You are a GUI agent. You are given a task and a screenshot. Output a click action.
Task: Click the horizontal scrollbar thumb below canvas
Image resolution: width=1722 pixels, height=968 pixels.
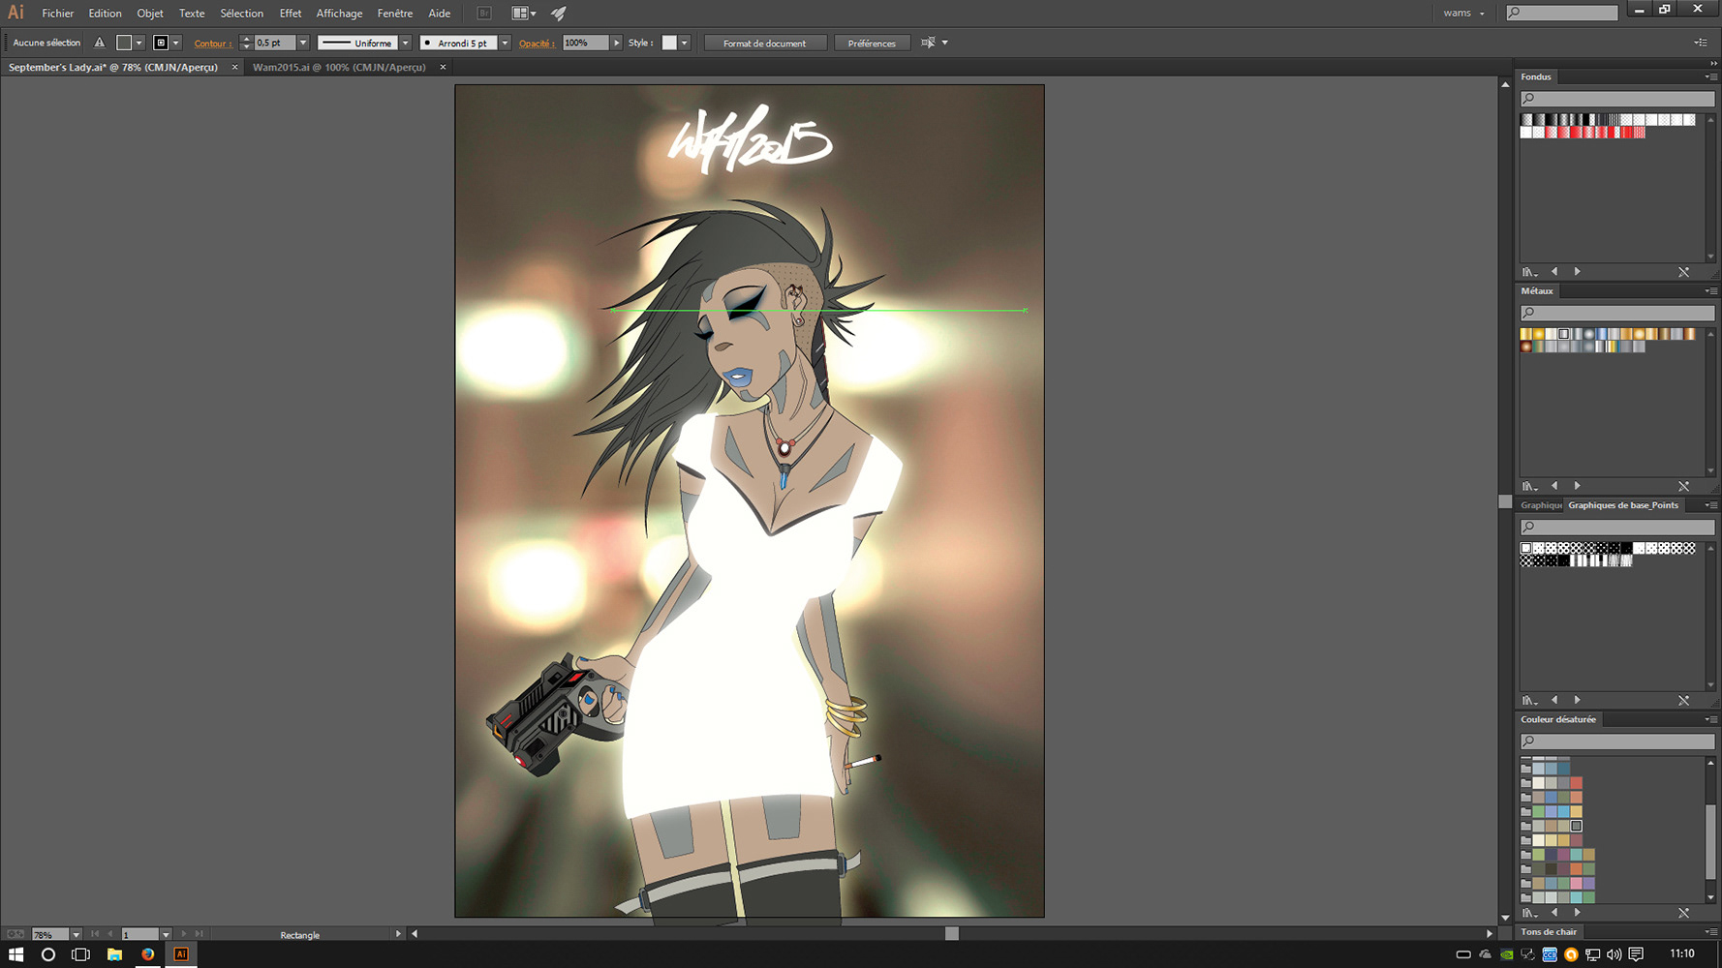(x=951, y=933)
